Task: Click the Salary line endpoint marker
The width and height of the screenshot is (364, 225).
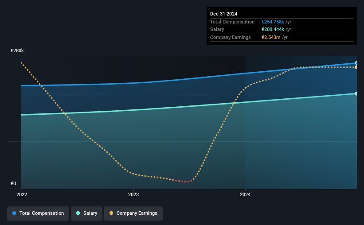Action: pyautogui.click(x=356, y=93)
